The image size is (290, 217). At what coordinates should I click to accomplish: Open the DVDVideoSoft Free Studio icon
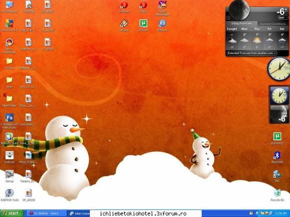(9, 121)
